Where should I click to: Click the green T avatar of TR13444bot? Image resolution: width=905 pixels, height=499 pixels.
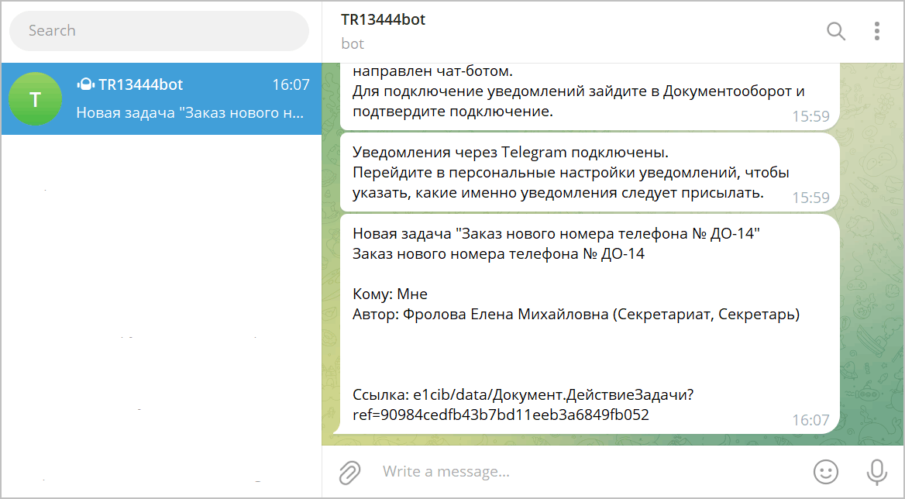coord(35,98)
